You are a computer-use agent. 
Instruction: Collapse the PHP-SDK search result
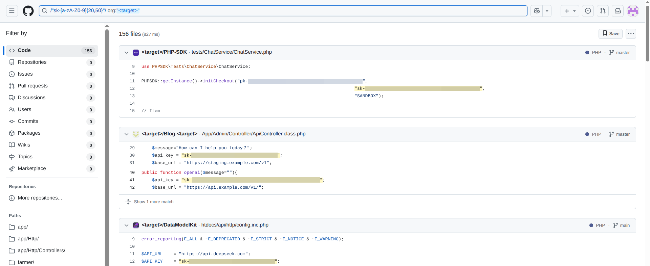coord(127,52)
